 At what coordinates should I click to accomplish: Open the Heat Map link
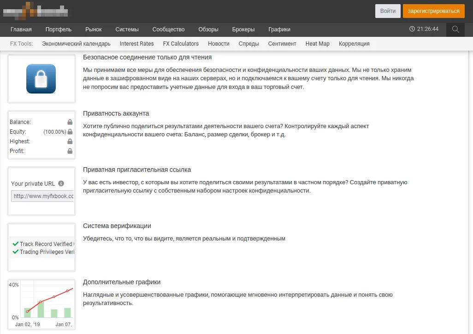(317, 43)
